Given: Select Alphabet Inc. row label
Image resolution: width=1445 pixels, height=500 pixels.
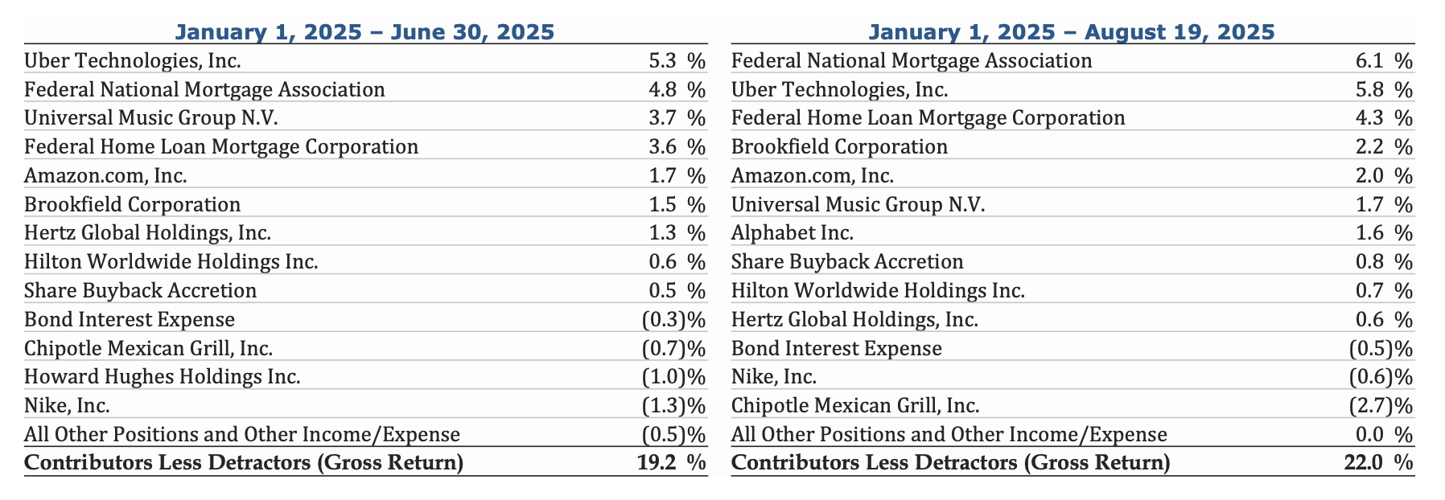Looking at the screenshot, I should (792, 233).
